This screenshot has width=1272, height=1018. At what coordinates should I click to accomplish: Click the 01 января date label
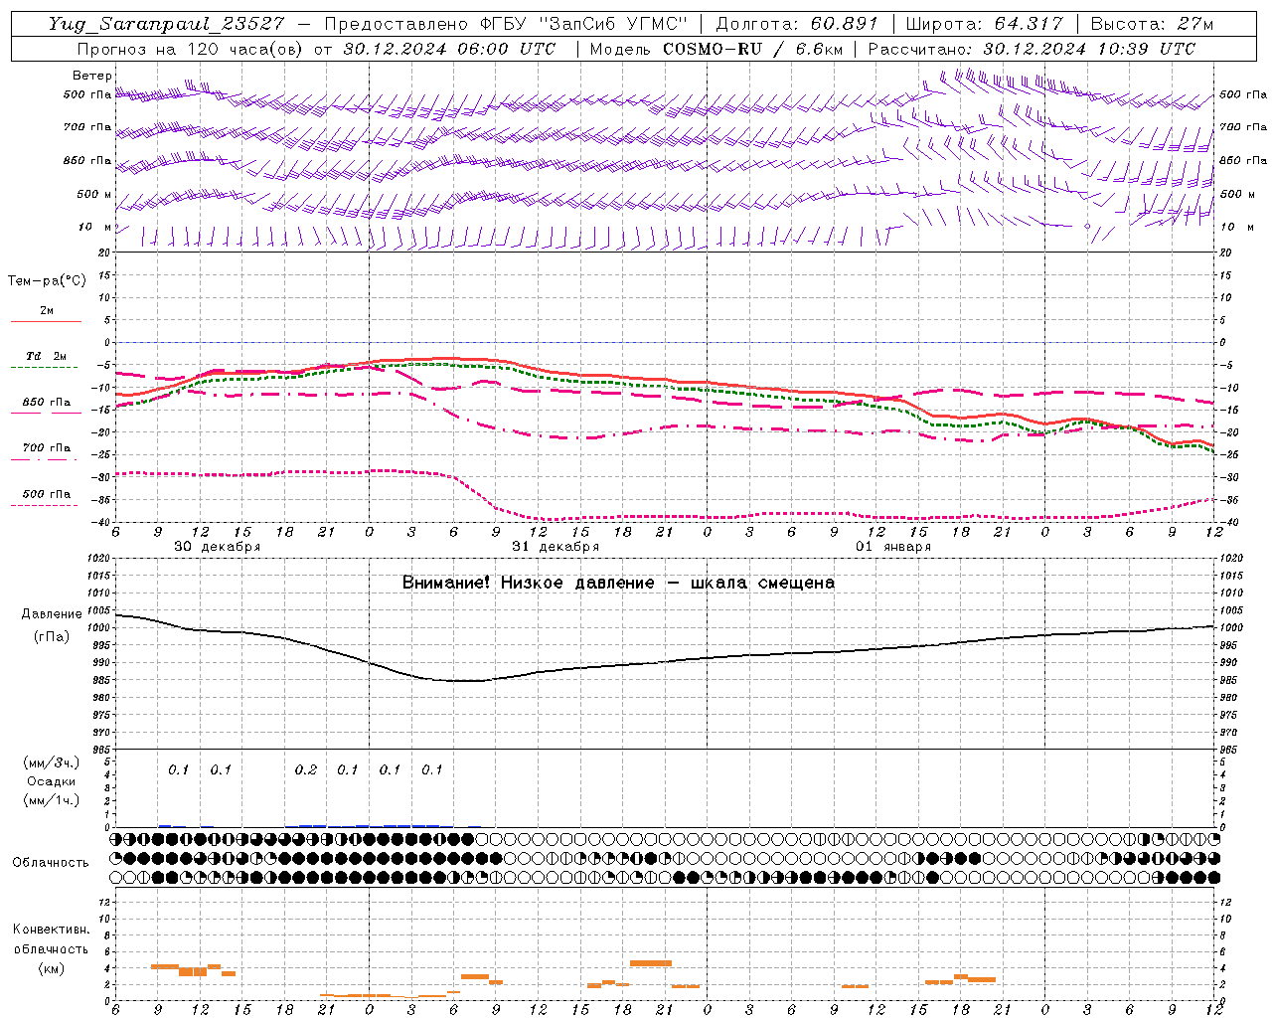[x=893, y=547]
